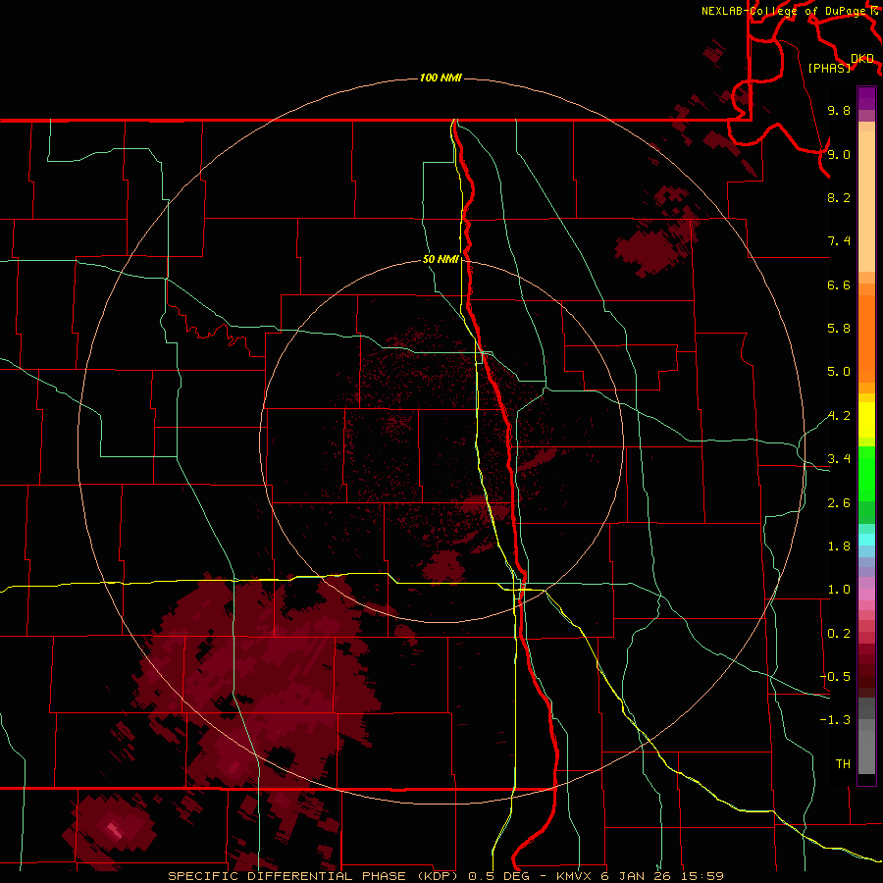Click the 5.8 scale value
The width and height of the screenshot is (883, 883).
pos(839,329)
